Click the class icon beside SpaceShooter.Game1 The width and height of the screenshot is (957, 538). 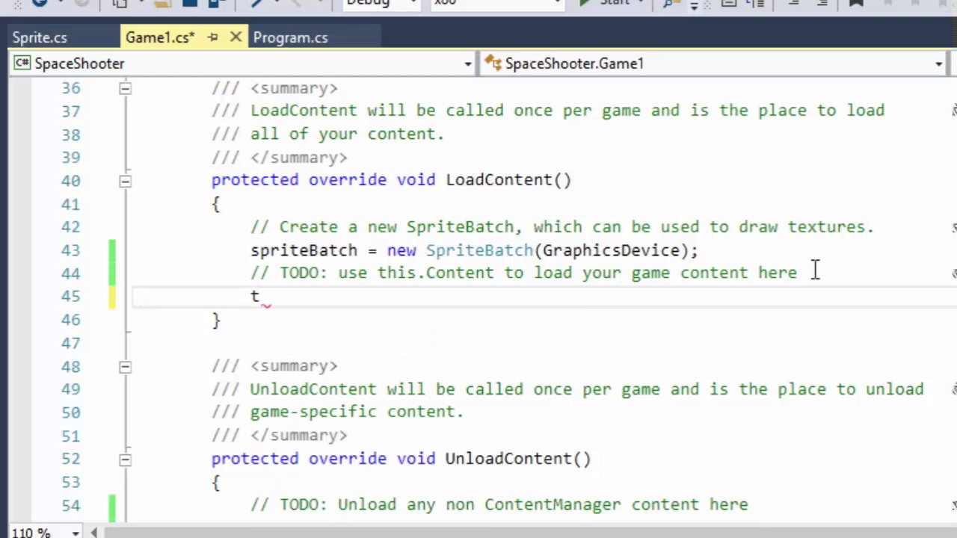[x=493, y=64]
